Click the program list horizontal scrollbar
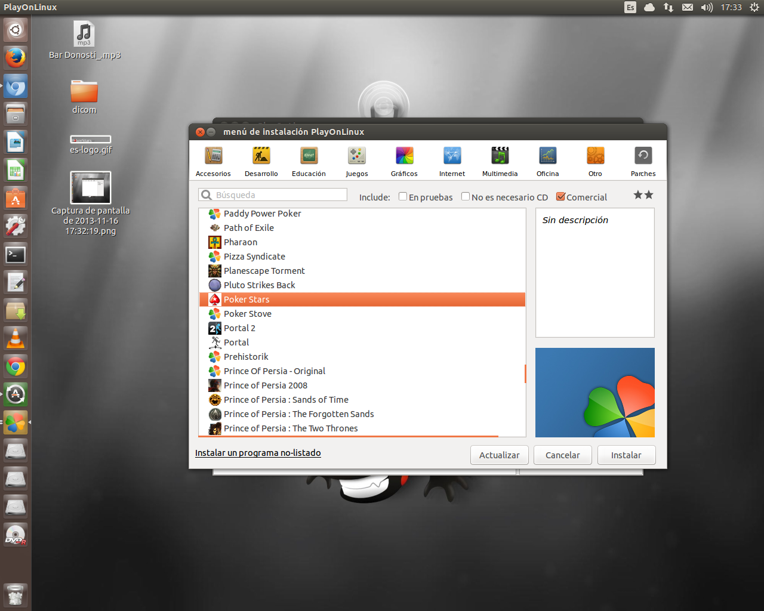This screenshot has height=611, width=764. point(349,436)
